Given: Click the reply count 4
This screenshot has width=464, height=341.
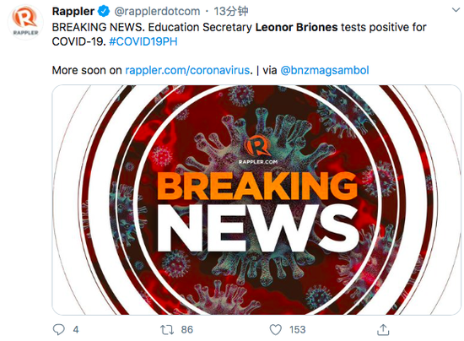Looking at the screenshot, I should [x=76, y=330].
